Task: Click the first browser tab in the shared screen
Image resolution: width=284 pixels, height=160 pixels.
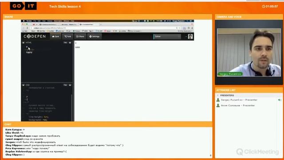Action: [x=48, y=24]
